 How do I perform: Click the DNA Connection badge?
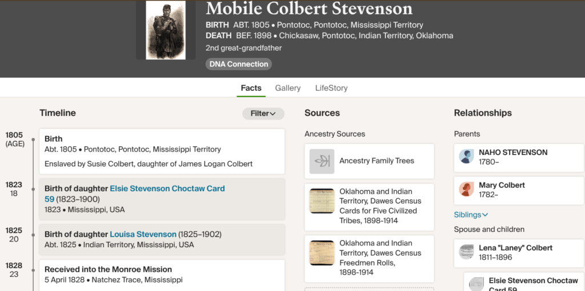tap(239, 64)
